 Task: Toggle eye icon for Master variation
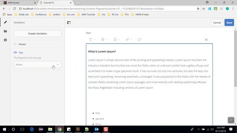pyautogui.click(x=15, y=44)
